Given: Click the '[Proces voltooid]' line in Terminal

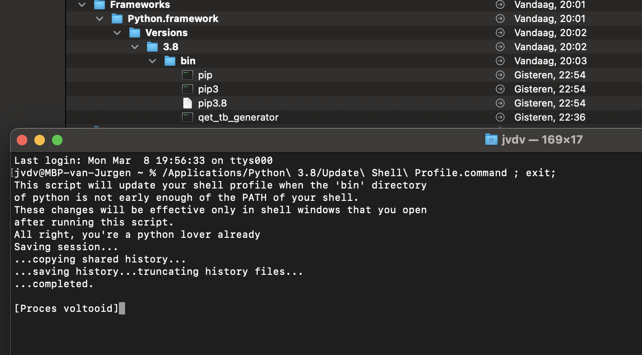Looking at the screenshot, I should pos(66,308).
